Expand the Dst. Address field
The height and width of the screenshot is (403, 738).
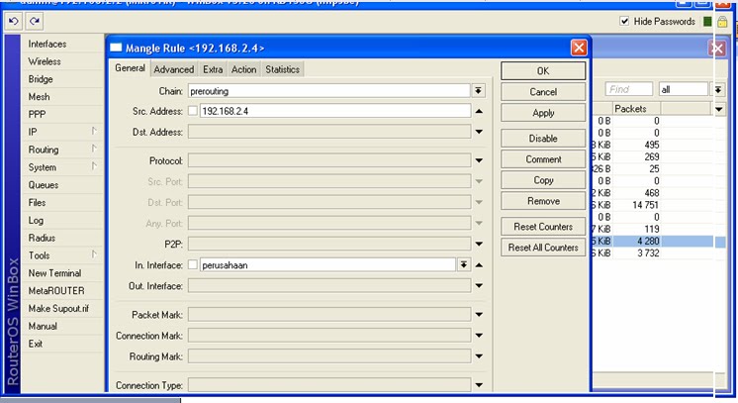pos(479,132)
